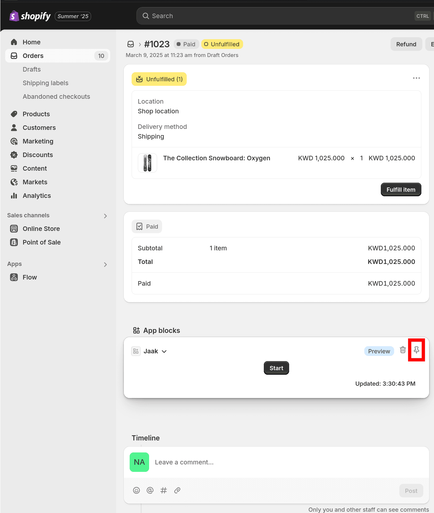
Task: Click the Products tag icon
Action: point(14,114)
